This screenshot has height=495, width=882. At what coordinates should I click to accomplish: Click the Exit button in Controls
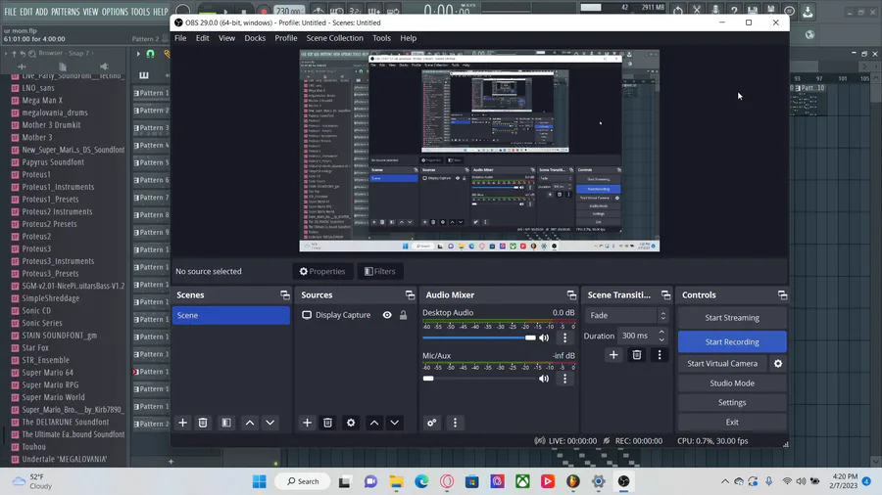tap(732, 422)
